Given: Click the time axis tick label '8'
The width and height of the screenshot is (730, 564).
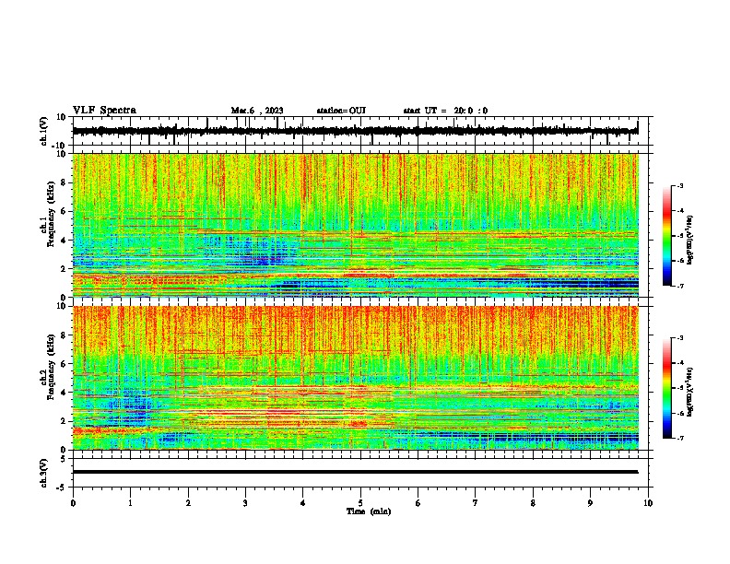Looking at the screenshot, I should (x=533, y=503).
